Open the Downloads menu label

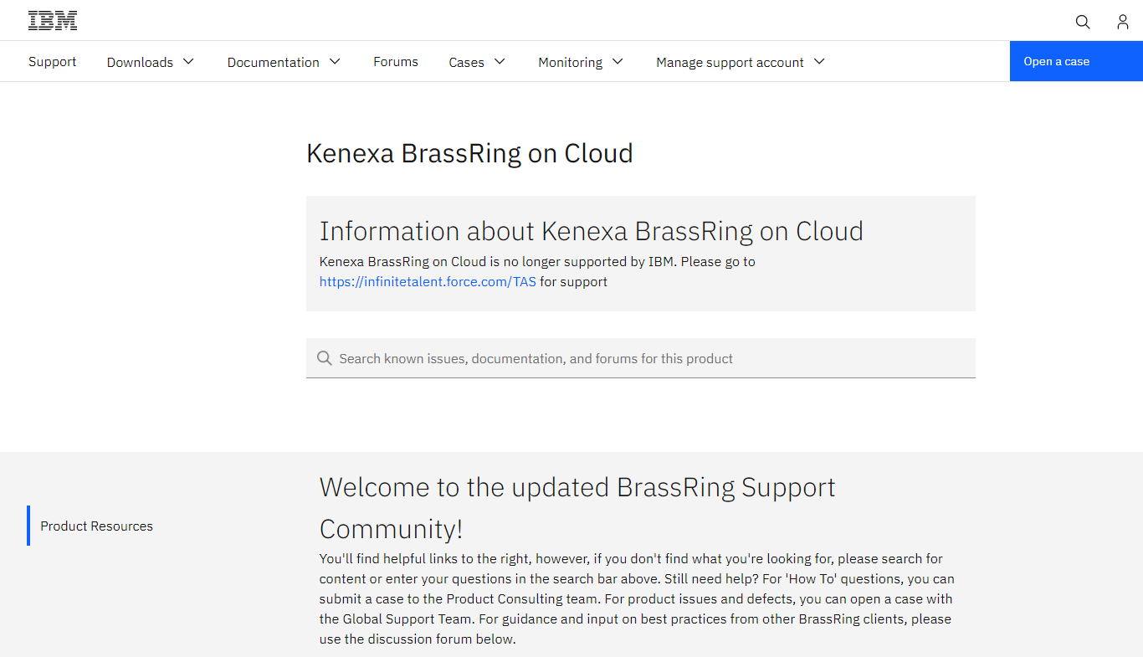140,62
